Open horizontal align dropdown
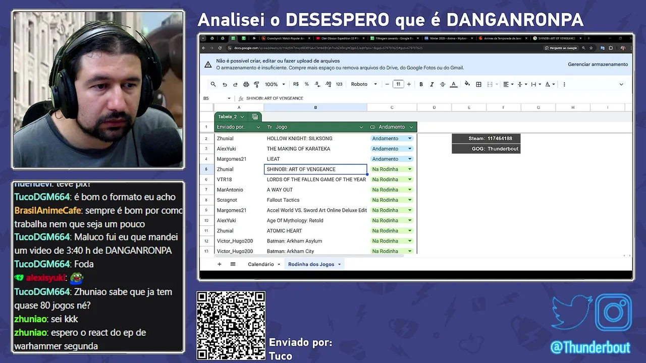 (x=508, y=84)
